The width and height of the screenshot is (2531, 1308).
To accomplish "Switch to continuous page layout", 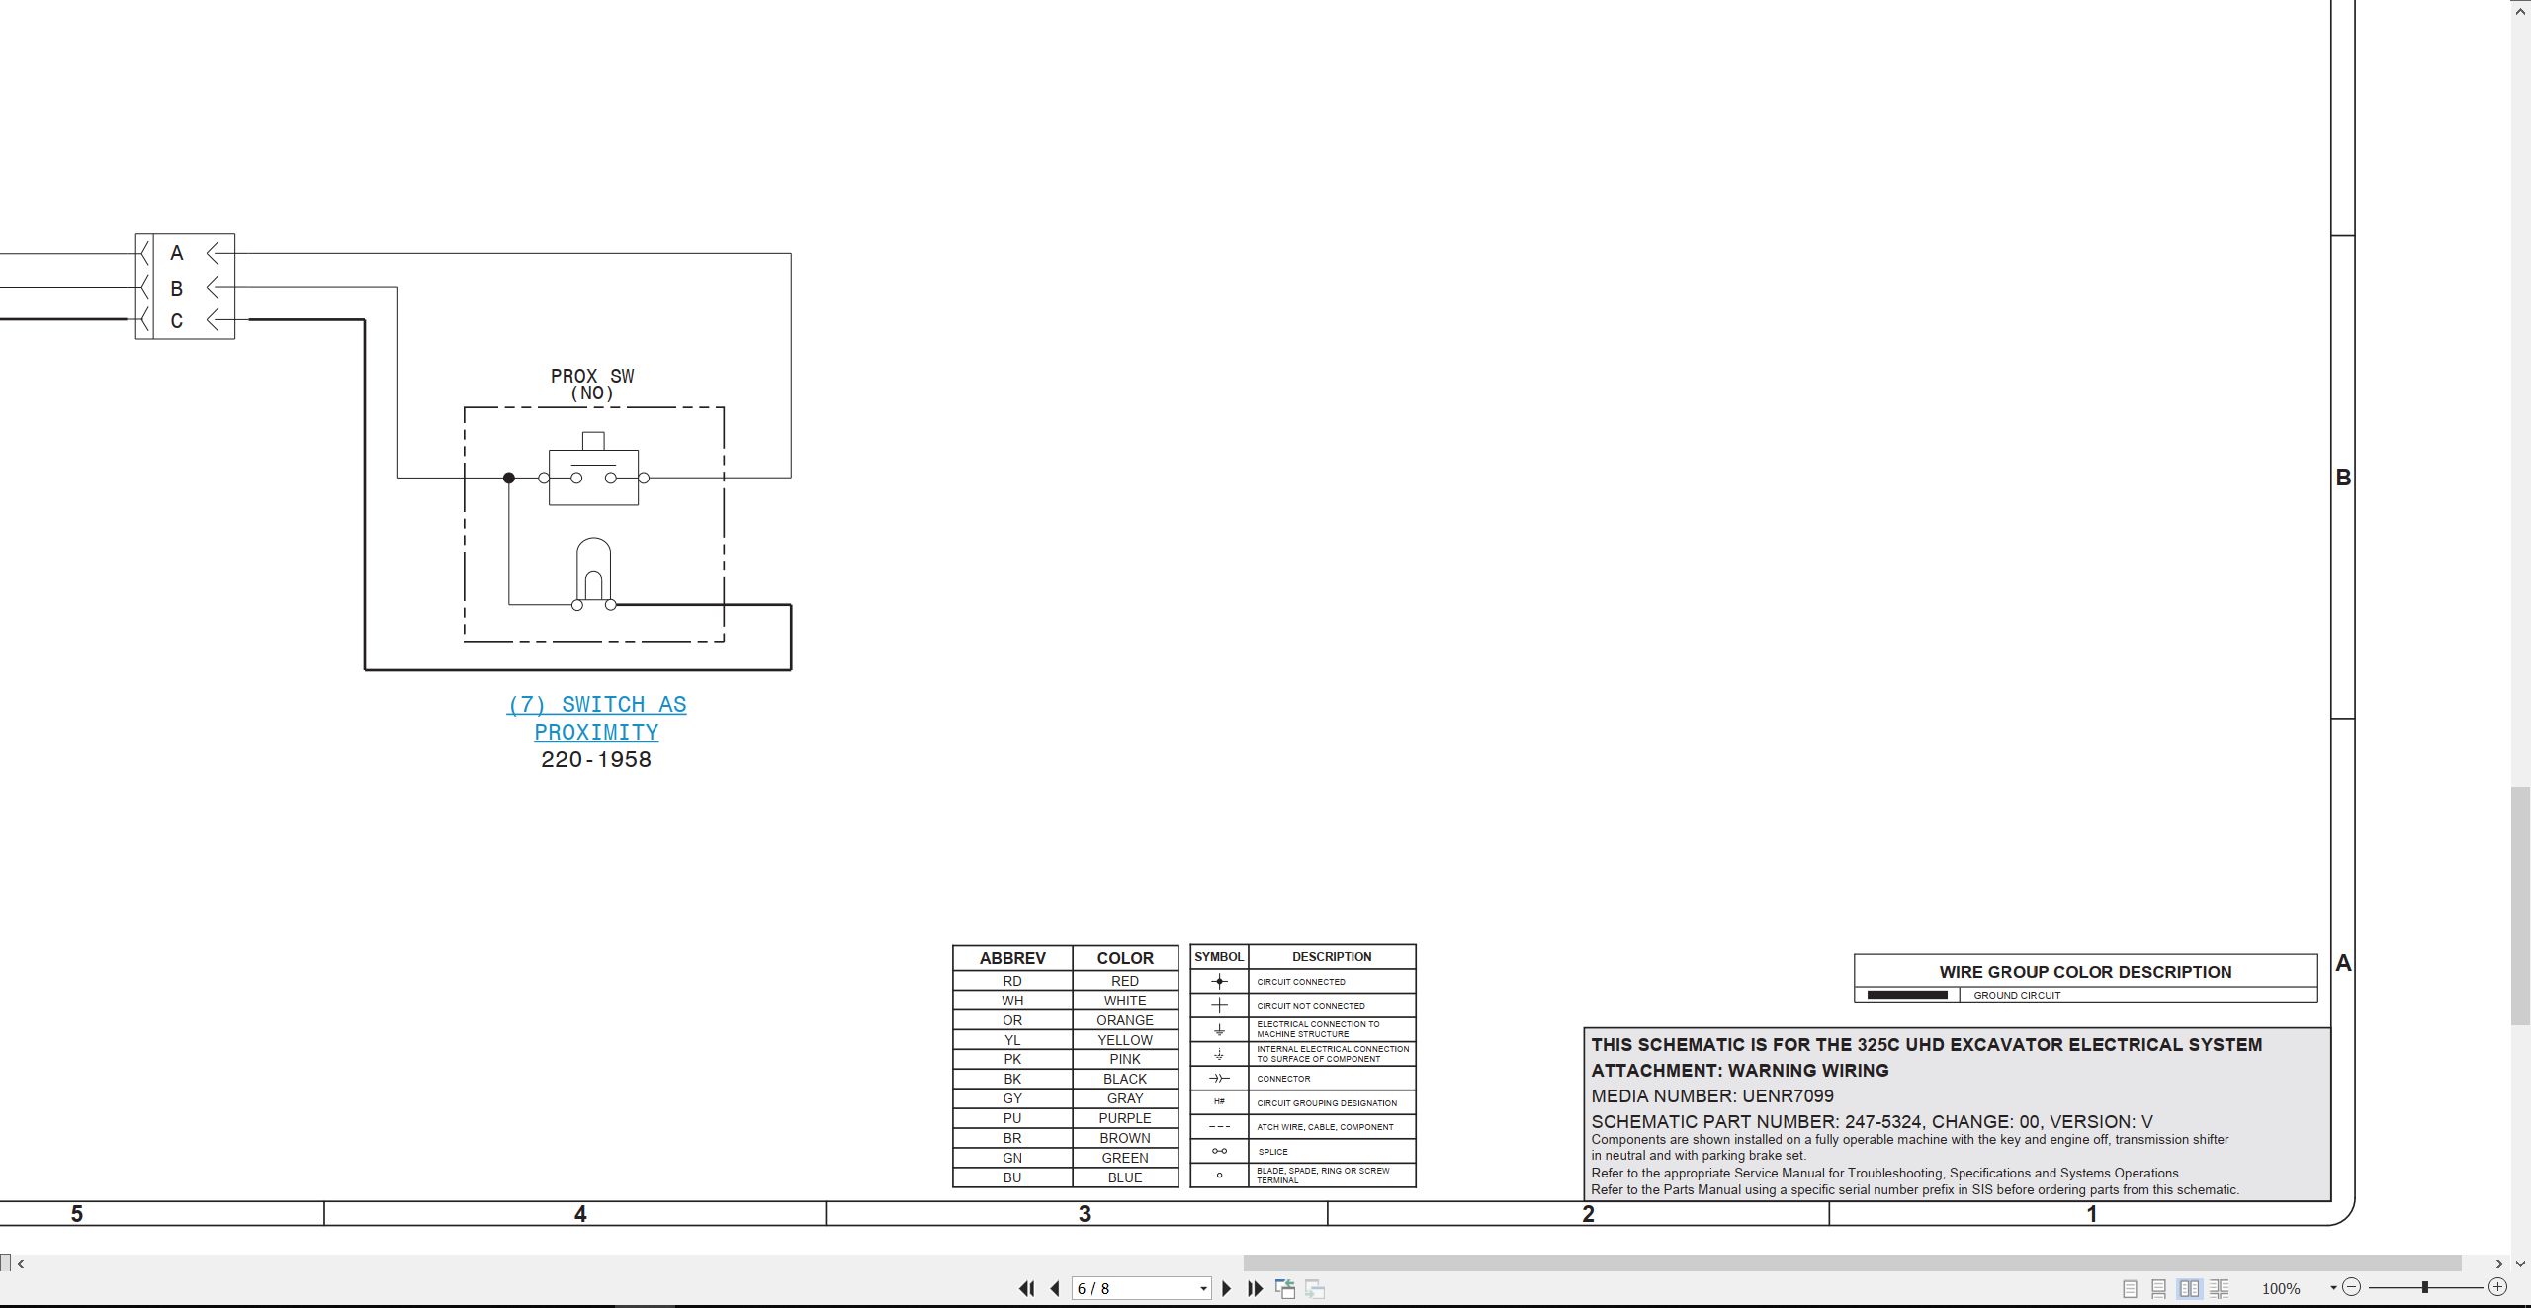I will [x=2158, y=1288].
